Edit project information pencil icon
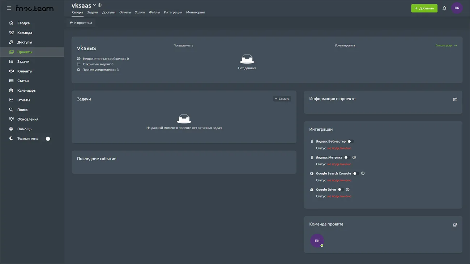Screen dimensions: 470x264 (x=455, y=99)
